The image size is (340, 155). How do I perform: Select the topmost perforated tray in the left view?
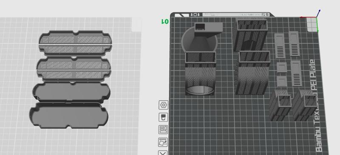76,43
